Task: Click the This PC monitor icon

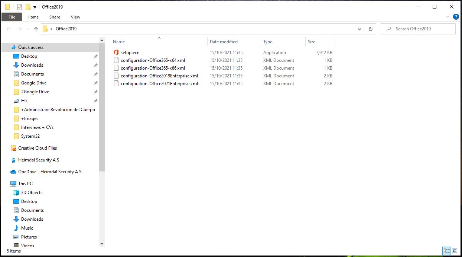Action: pos(13,184)
